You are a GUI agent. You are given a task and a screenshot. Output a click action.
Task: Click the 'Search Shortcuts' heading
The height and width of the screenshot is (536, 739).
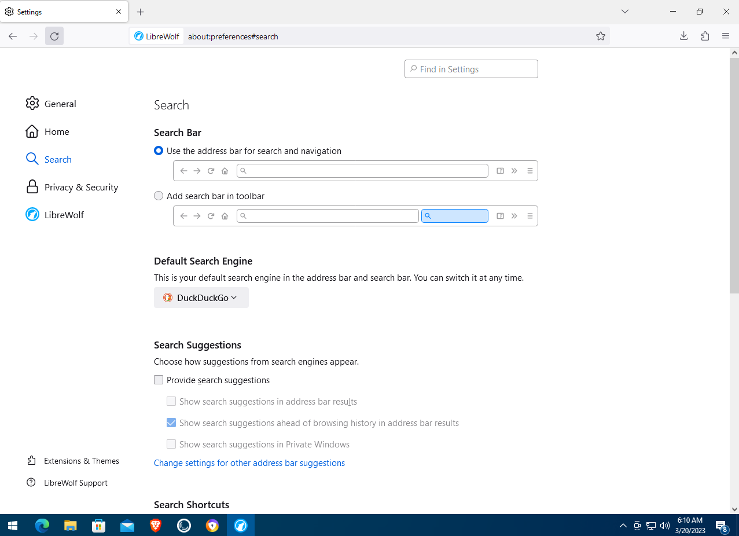(192, 505)
